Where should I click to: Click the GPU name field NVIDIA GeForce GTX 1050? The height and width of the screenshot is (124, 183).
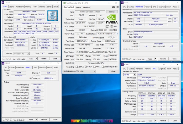coord(90,12)
